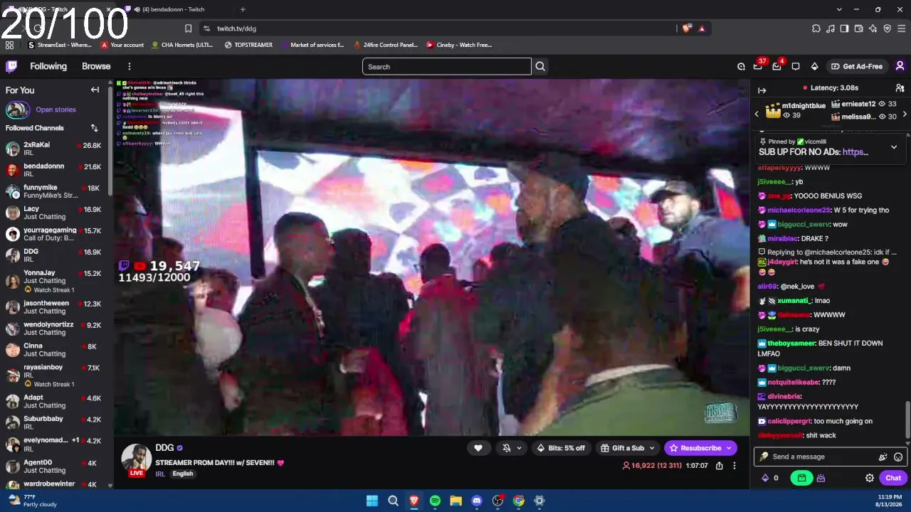Open Twitch whispers speech bubble icon
The width and height of the screenshot is (911, 512).
point(796,67)
